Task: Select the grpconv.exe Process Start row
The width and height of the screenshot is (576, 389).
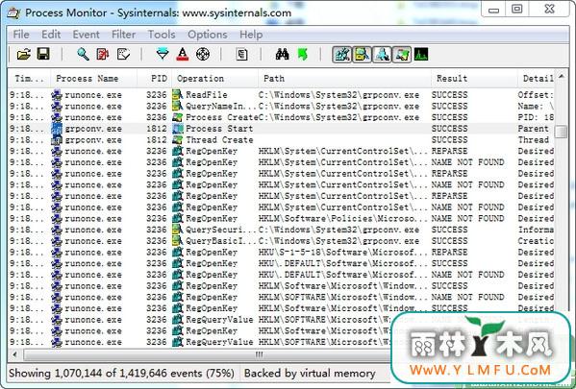Action: coord(281,129)
